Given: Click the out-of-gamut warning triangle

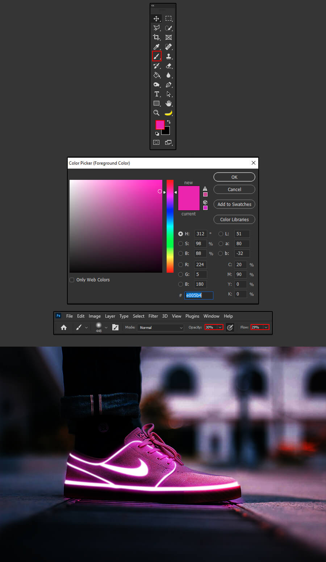Looking at the screenshot, I should click(x=205, y=189).
